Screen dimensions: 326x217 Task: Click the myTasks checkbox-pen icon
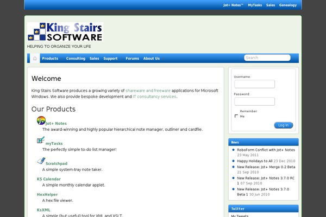(41, 140)
